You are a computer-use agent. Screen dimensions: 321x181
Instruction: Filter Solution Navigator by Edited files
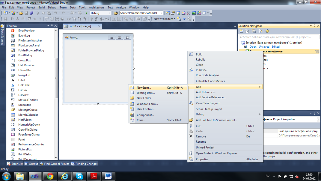(x=275, y=47)
